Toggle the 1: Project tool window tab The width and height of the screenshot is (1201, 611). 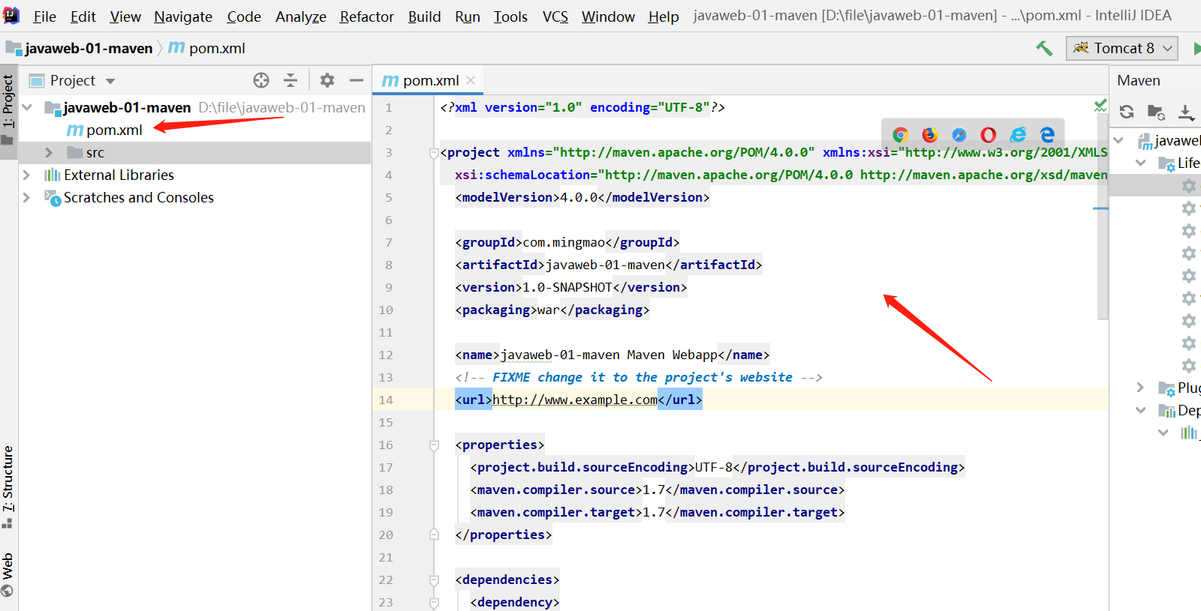pyautogui.click(x=8, y=110)
